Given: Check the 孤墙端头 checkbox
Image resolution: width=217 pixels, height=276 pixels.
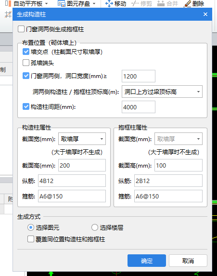Looking at the screenshot, I should 26,63.
